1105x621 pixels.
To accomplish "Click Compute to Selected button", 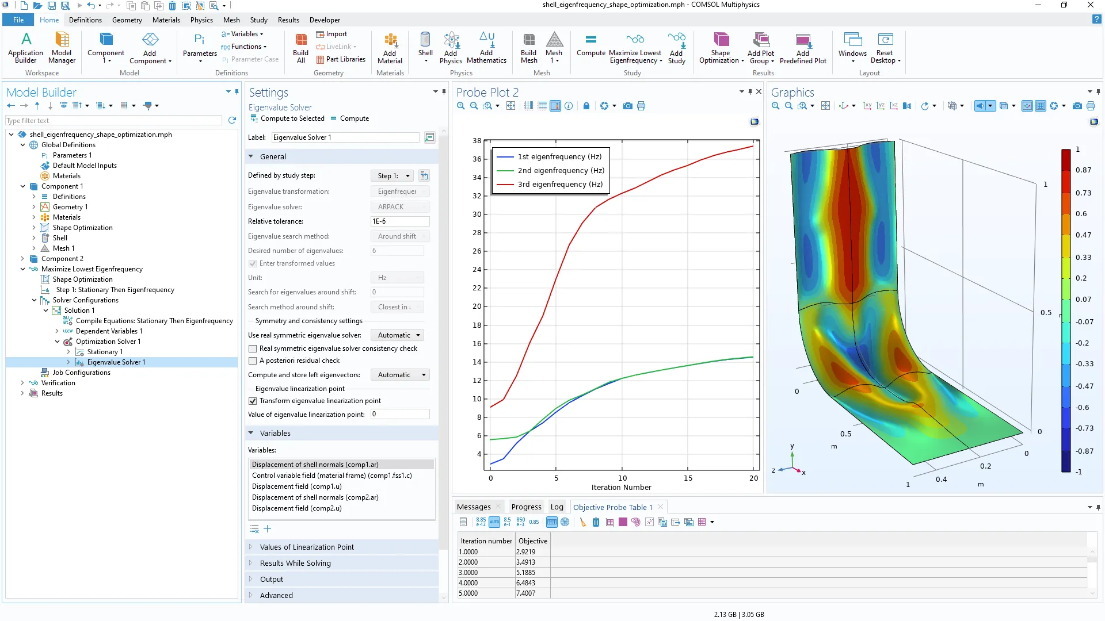I will coord(287,118).
